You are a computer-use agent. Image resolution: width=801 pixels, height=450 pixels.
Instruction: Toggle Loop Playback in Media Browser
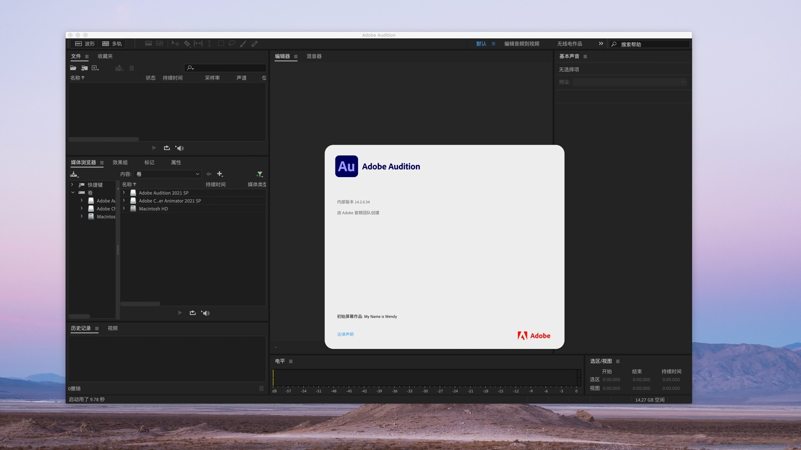[193, 313]
